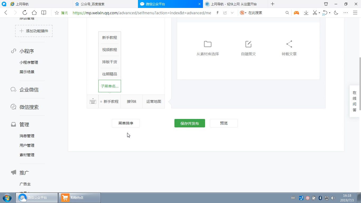Click the keyboard icon in menu bar preview
This screenshot has width=361, height=203.
coord(93,101)
